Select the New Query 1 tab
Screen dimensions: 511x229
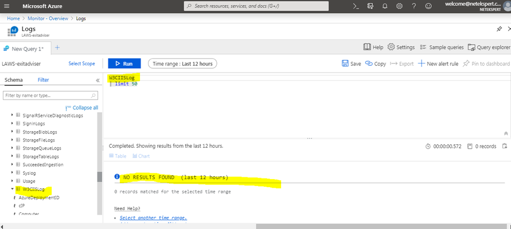(x=25, y=49)
